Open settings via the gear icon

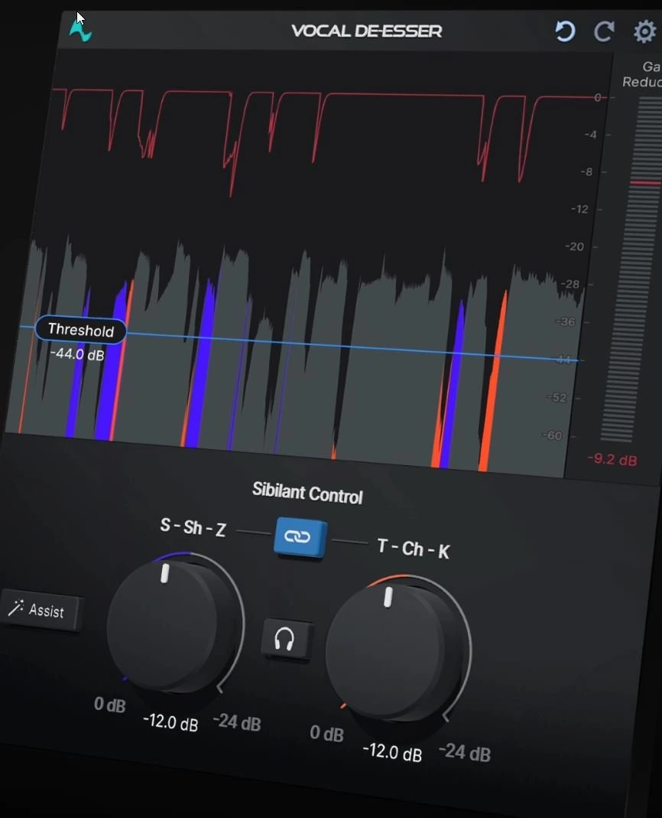tap(644, 32)
